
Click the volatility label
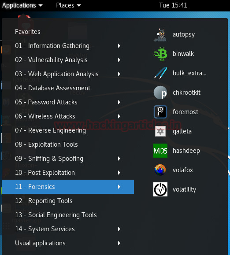[x=184, y=189]
